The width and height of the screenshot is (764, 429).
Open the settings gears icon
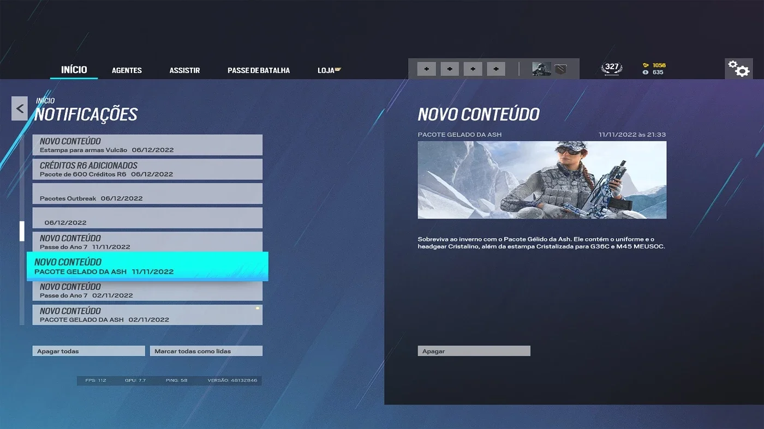tap(738, 69)
